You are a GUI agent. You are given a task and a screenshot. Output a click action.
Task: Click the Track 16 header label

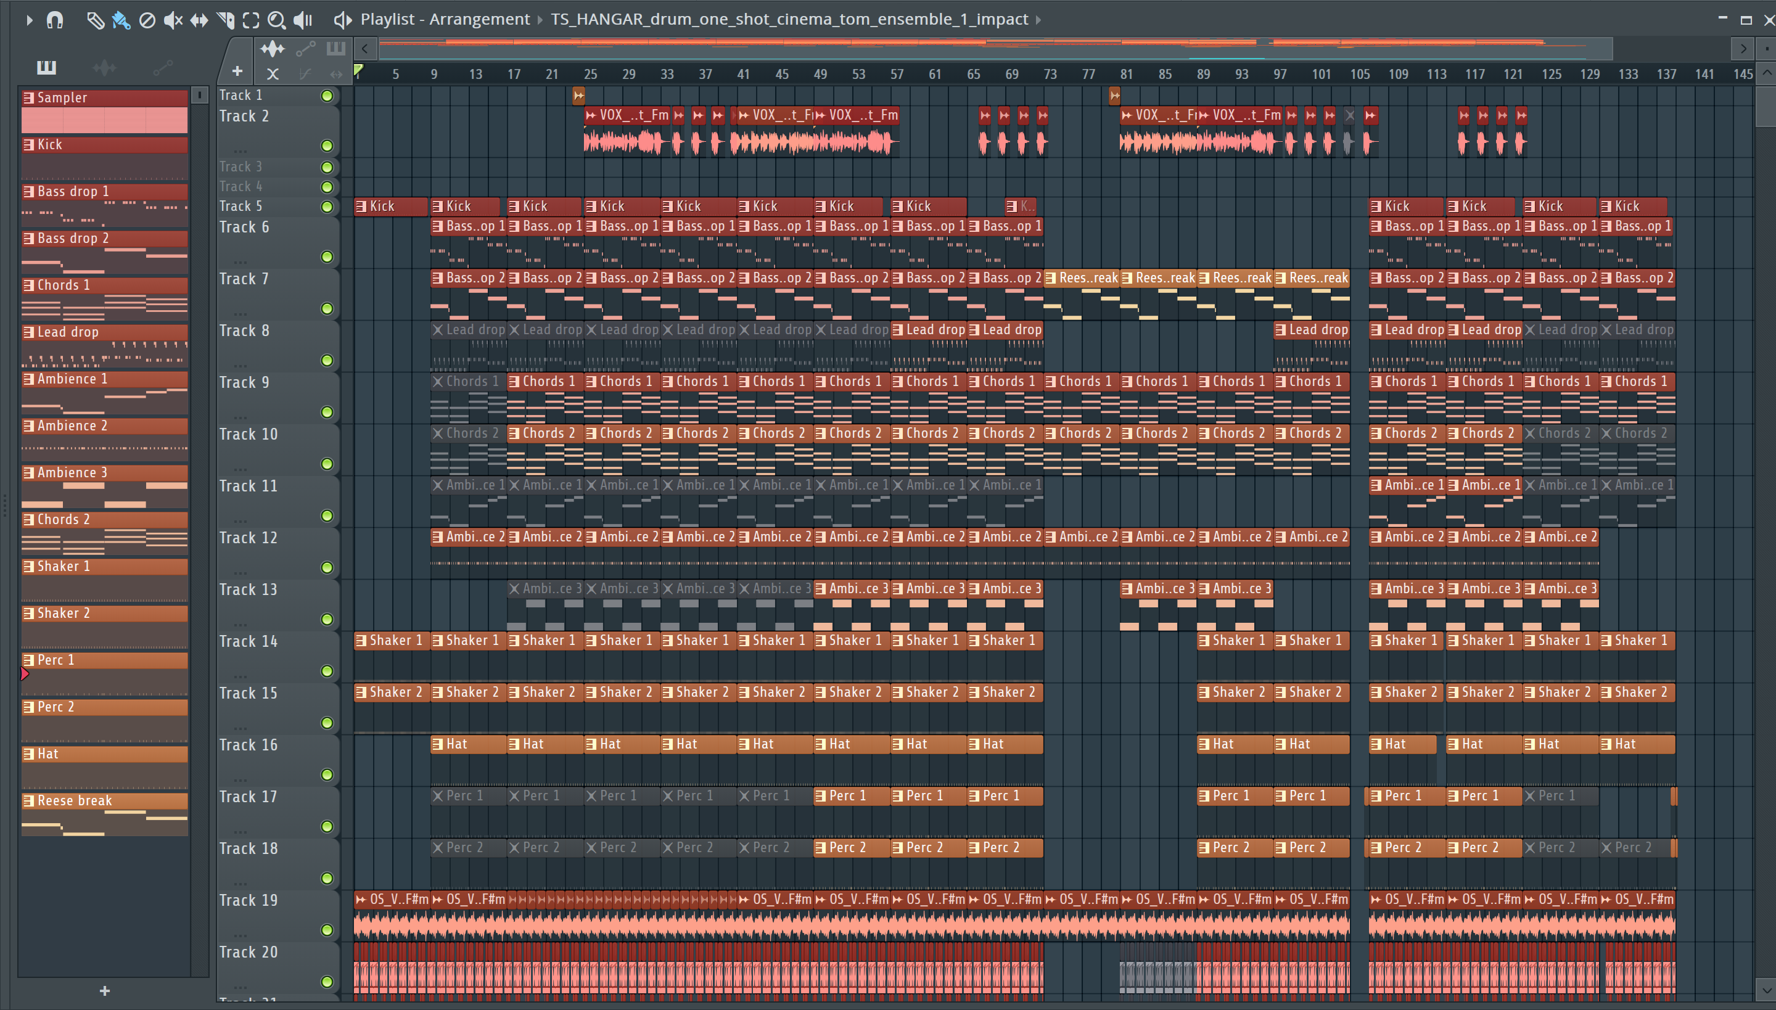tap(249, 745)
